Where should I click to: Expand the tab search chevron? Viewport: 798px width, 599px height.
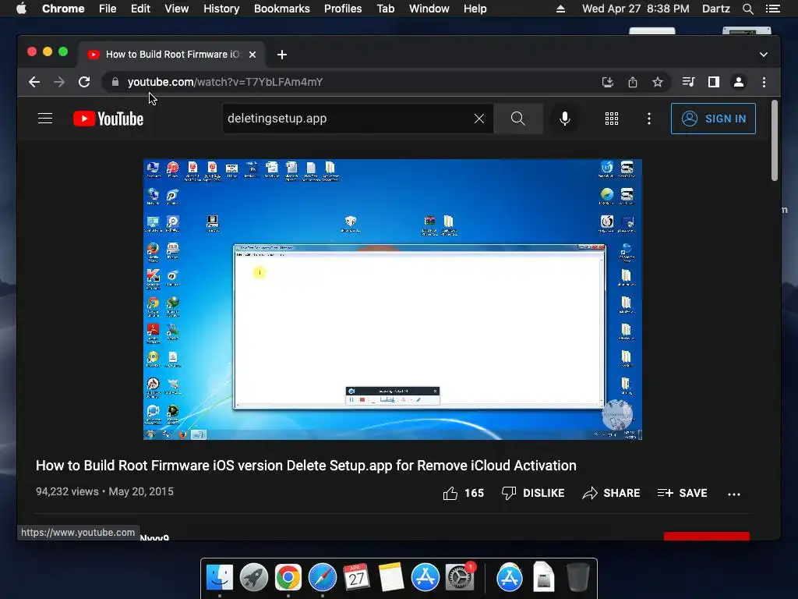click(764, 55)
